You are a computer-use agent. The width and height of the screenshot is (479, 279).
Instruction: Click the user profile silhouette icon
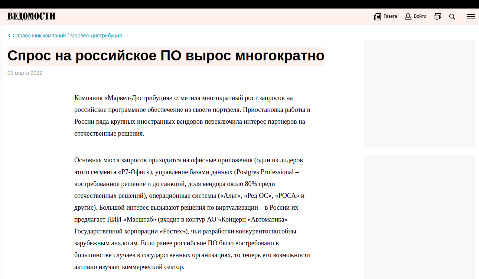408,17
